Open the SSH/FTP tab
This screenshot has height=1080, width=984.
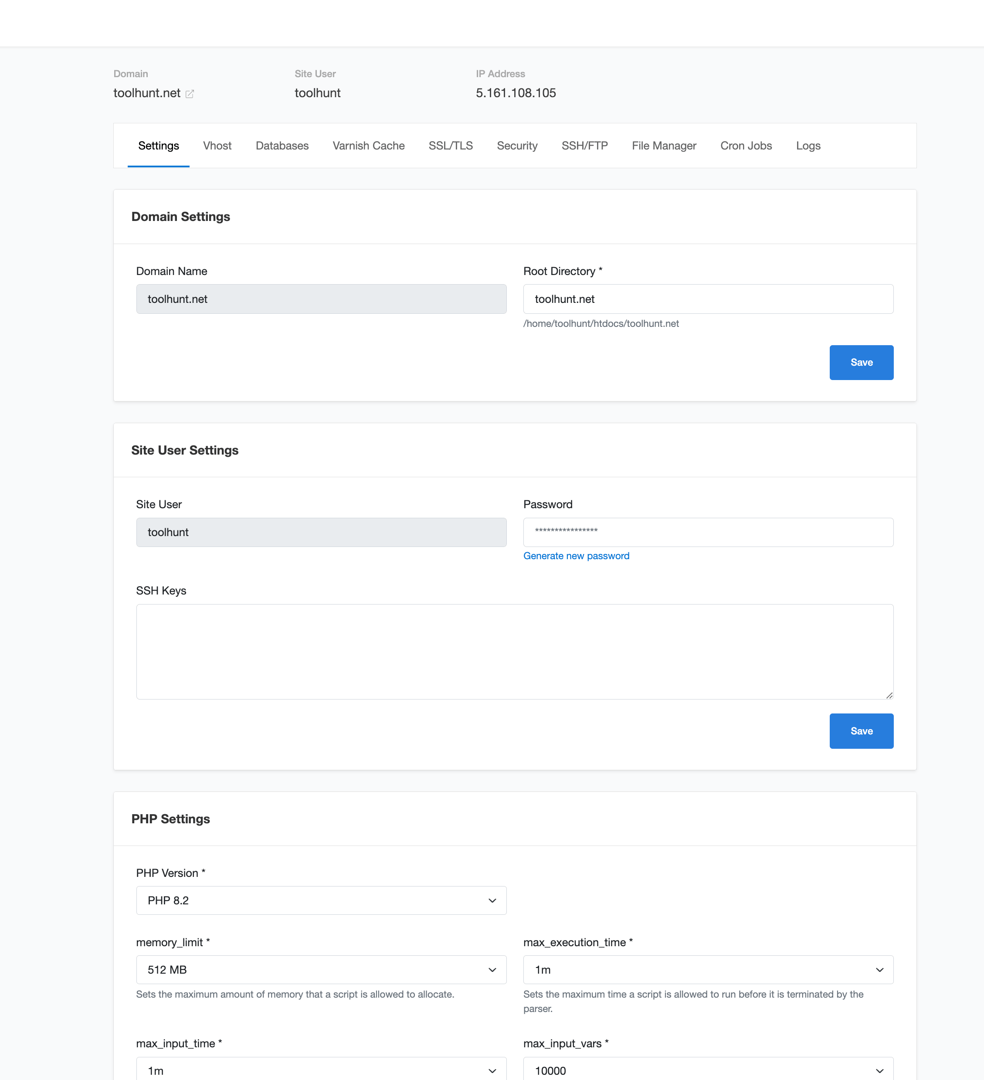click(x=584, y=146)
